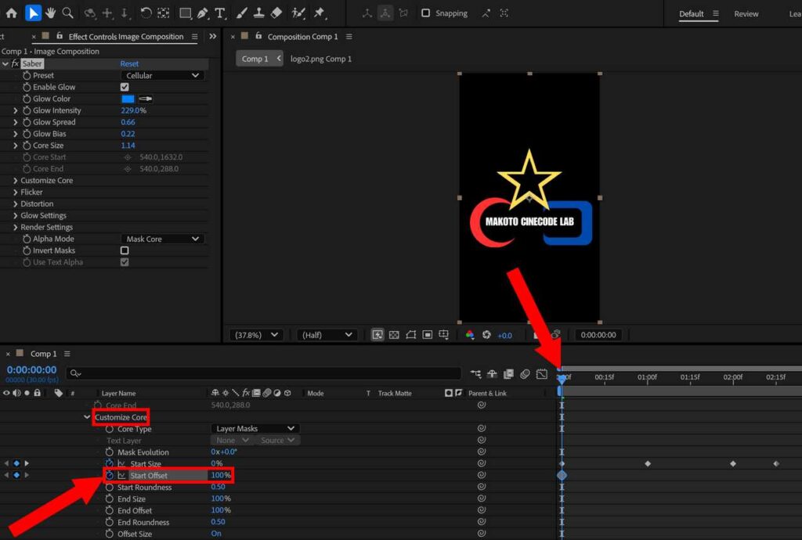
Task: Select the Eraser tool
Action: pyautogui.click(x=276, y=13)
